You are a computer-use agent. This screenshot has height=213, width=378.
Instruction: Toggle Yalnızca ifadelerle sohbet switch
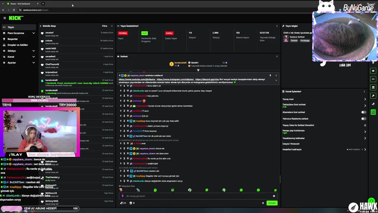click(364, 119)
